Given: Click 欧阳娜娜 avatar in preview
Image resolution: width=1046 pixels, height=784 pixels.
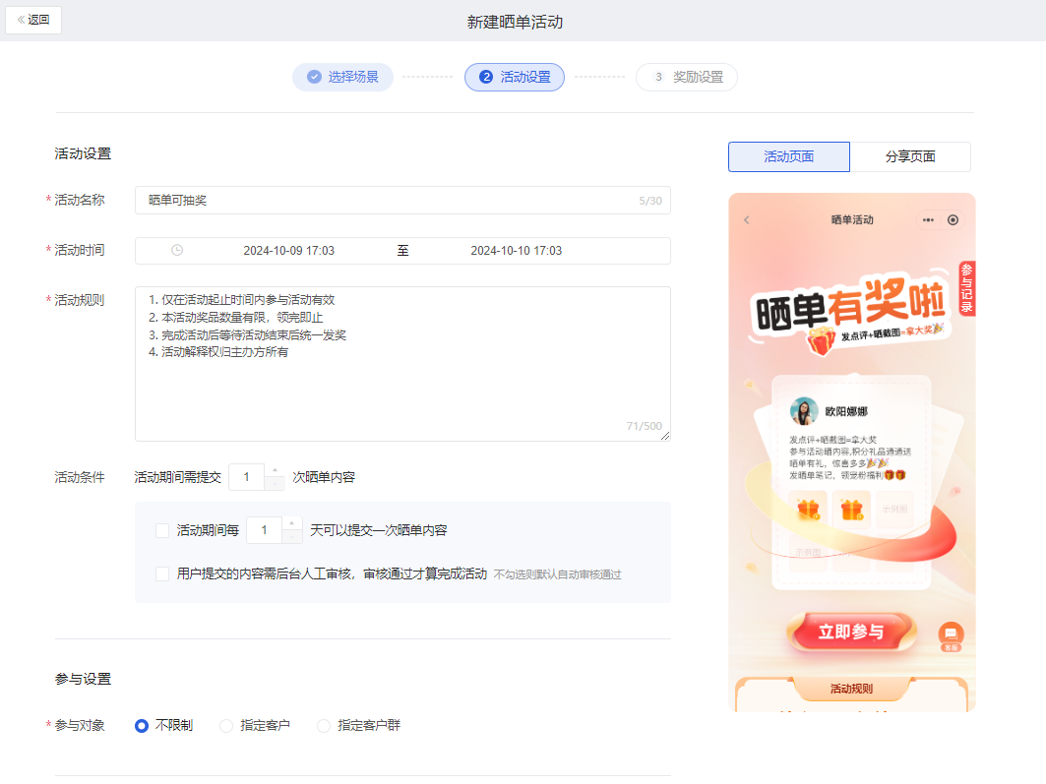Looking at the screenshot, I should (803, 411).
